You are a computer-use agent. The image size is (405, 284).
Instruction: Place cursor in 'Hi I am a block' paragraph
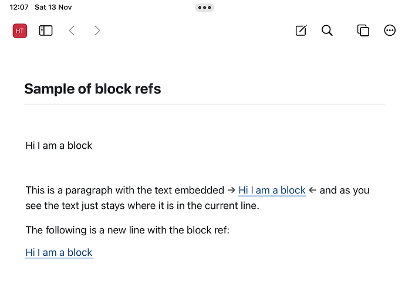pos(59,146)
